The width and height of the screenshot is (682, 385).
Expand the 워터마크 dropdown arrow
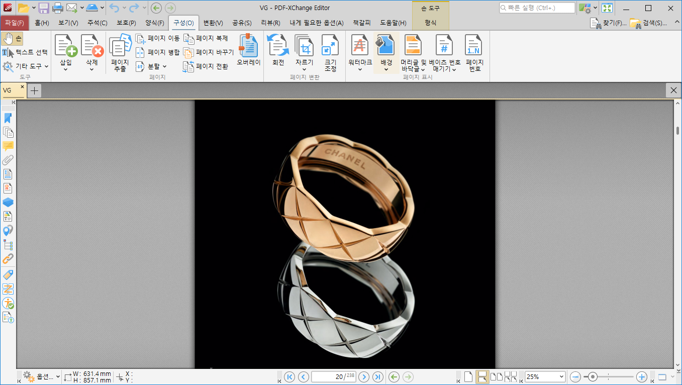(x=360, y=69)
